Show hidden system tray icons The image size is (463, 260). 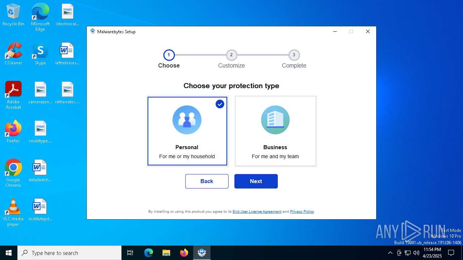[x=390, y=253]
